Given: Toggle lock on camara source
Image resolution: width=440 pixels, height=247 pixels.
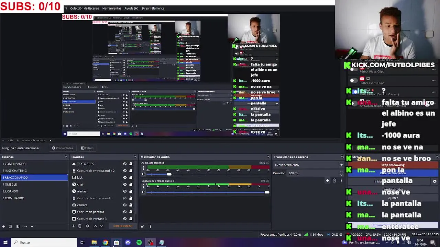Looking at the screenshot, I should pyautogui.click(x=131, y=205).
